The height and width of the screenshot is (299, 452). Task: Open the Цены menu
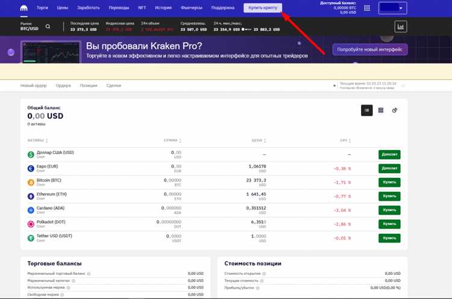tap(63, 8)
